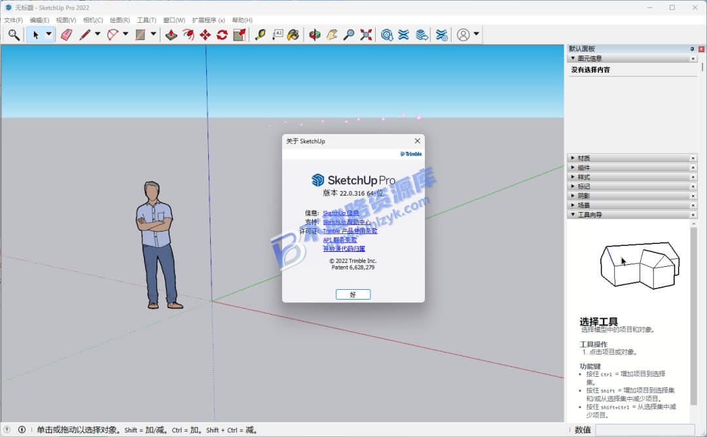Click the 数值 measurements input box
Screen dimensions: 707x437
pyautogui.click(x=645, y=430)
